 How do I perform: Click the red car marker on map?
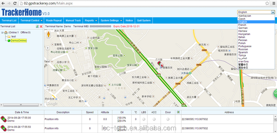coord(160,64)
